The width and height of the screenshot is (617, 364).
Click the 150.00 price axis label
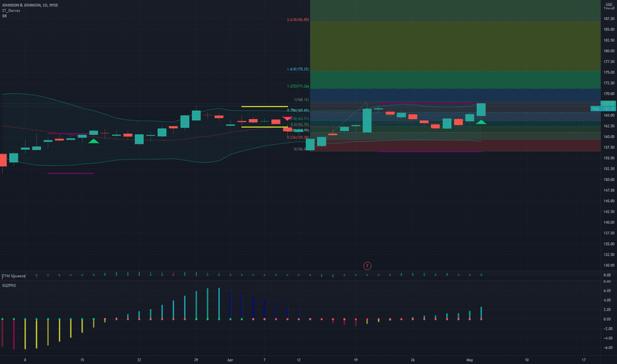(x=609, y=180)
